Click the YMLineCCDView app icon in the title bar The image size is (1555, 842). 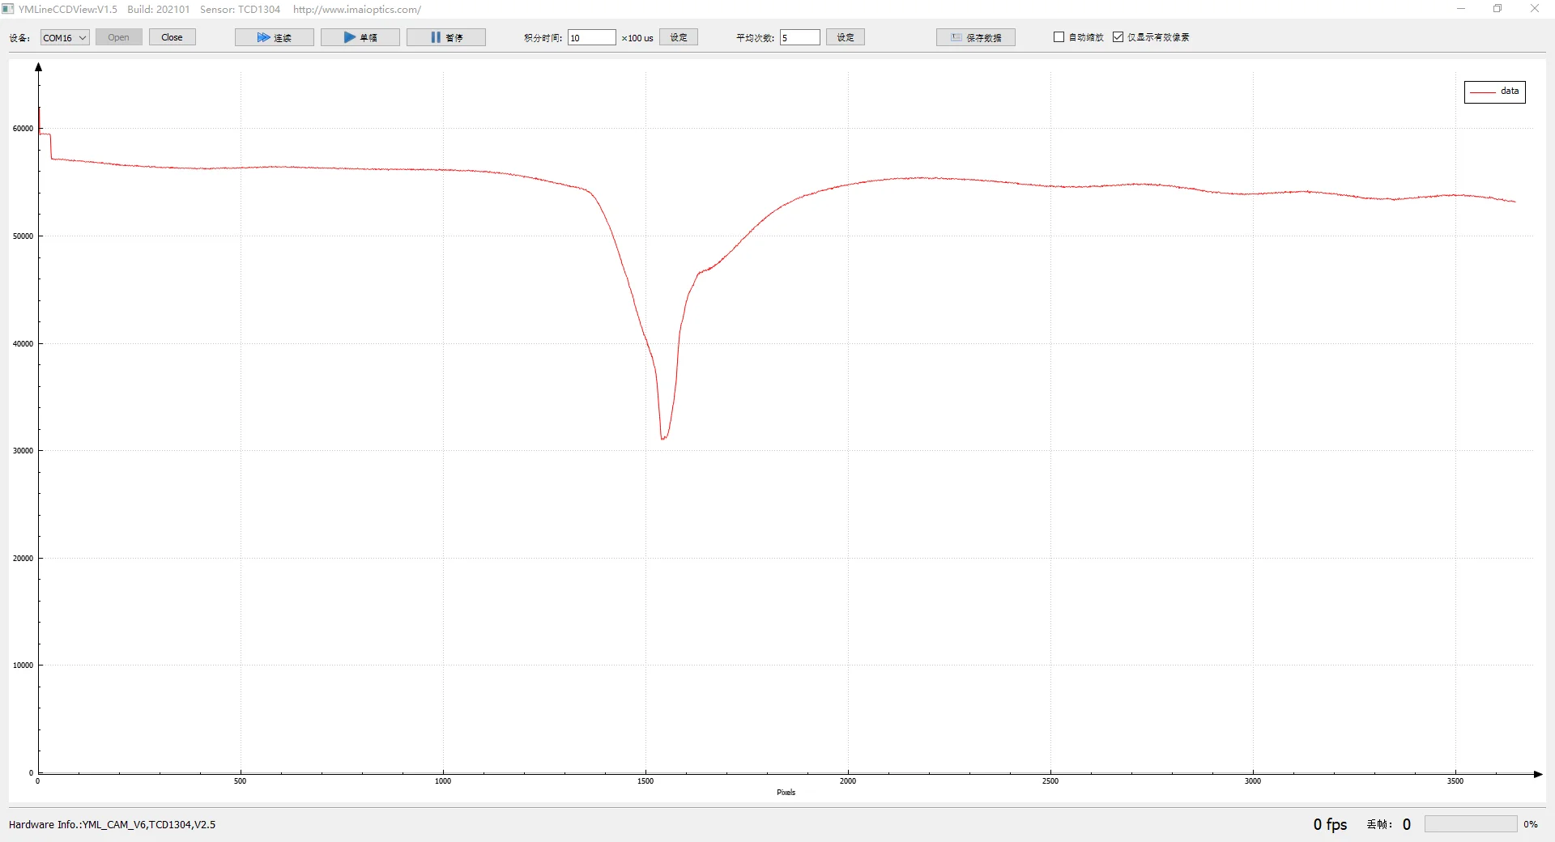pyautogui.click(x=8, y=9)
